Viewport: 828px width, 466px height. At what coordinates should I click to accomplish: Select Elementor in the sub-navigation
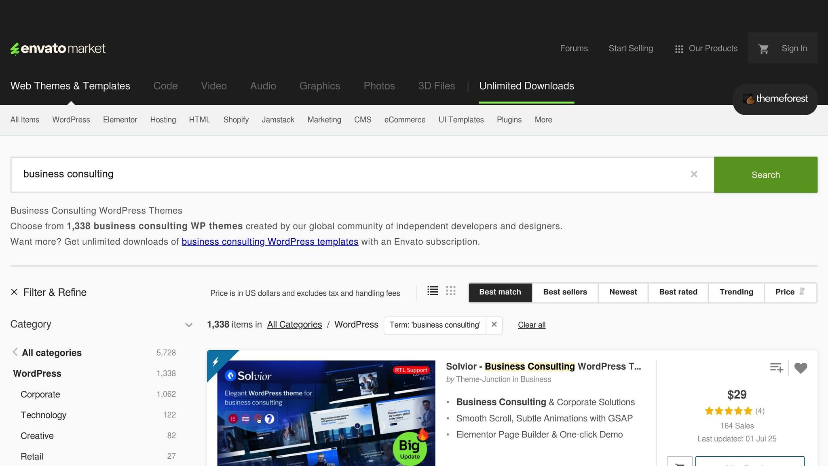click(120, 120)
